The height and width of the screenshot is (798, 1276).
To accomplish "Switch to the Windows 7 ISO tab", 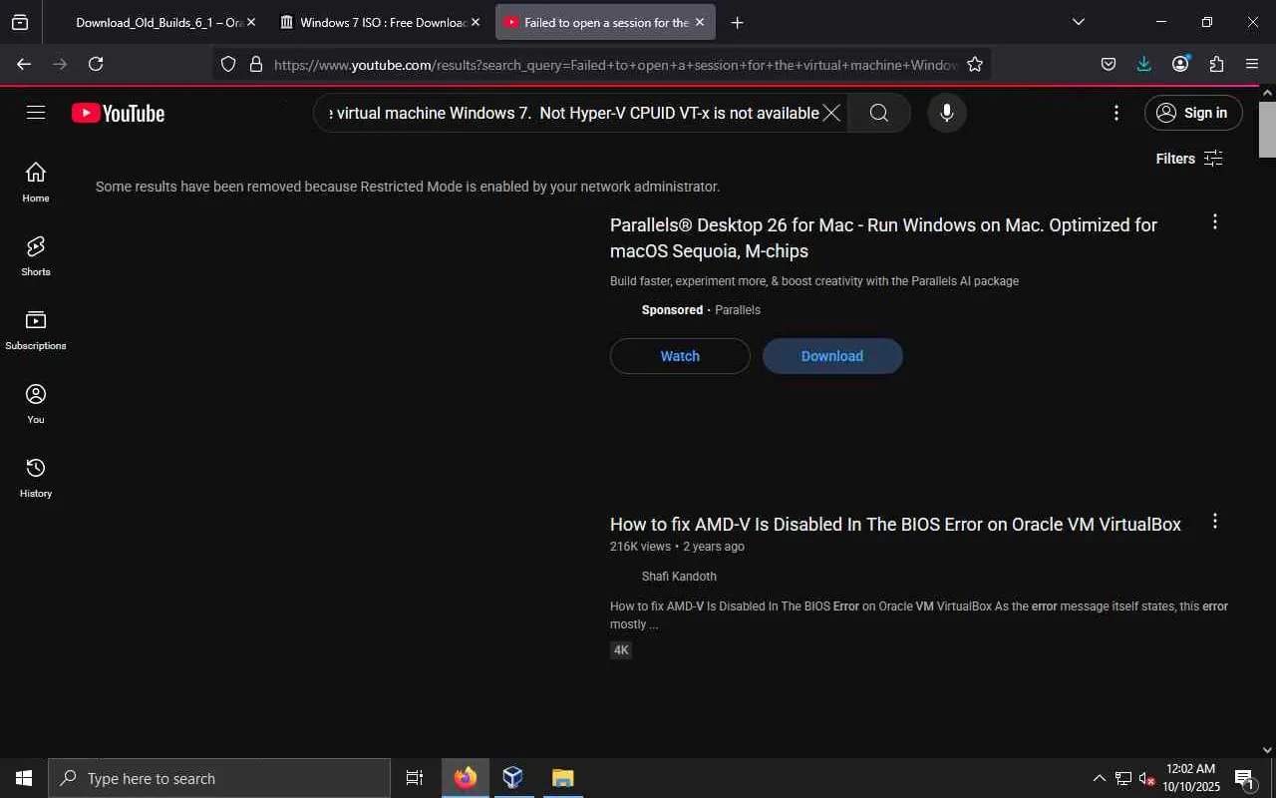I will (x=382, y=22).
